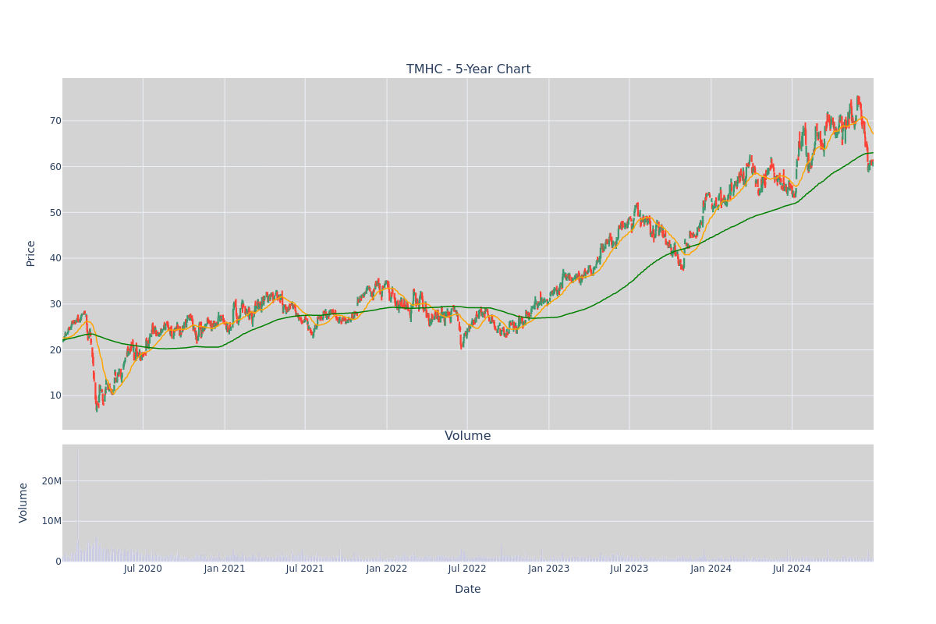Screen dimensions: 936x624
Task: Select the Jul 2020 date label
Action: (143, 569)
